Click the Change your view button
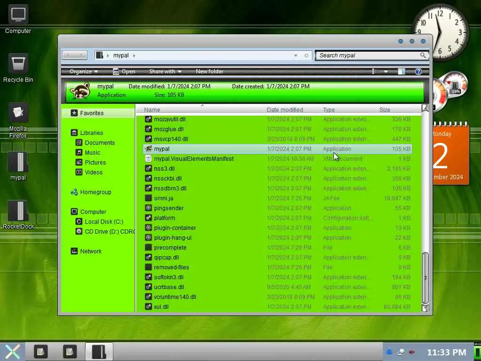The image size is (481, 361). (373, 71)
